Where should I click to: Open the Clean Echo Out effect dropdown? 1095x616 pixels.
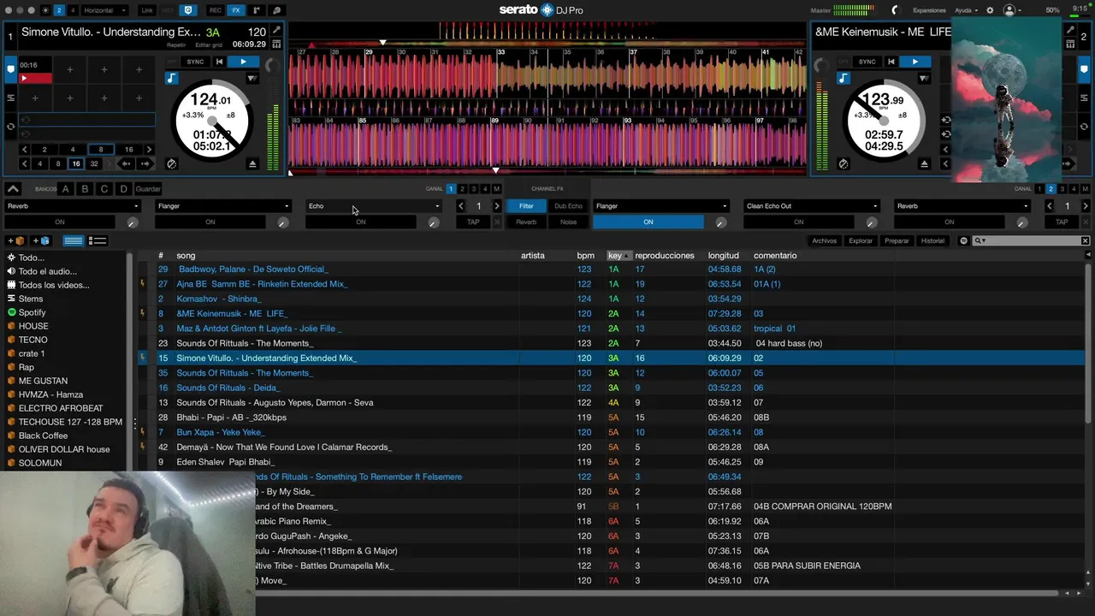coord(812,206)
